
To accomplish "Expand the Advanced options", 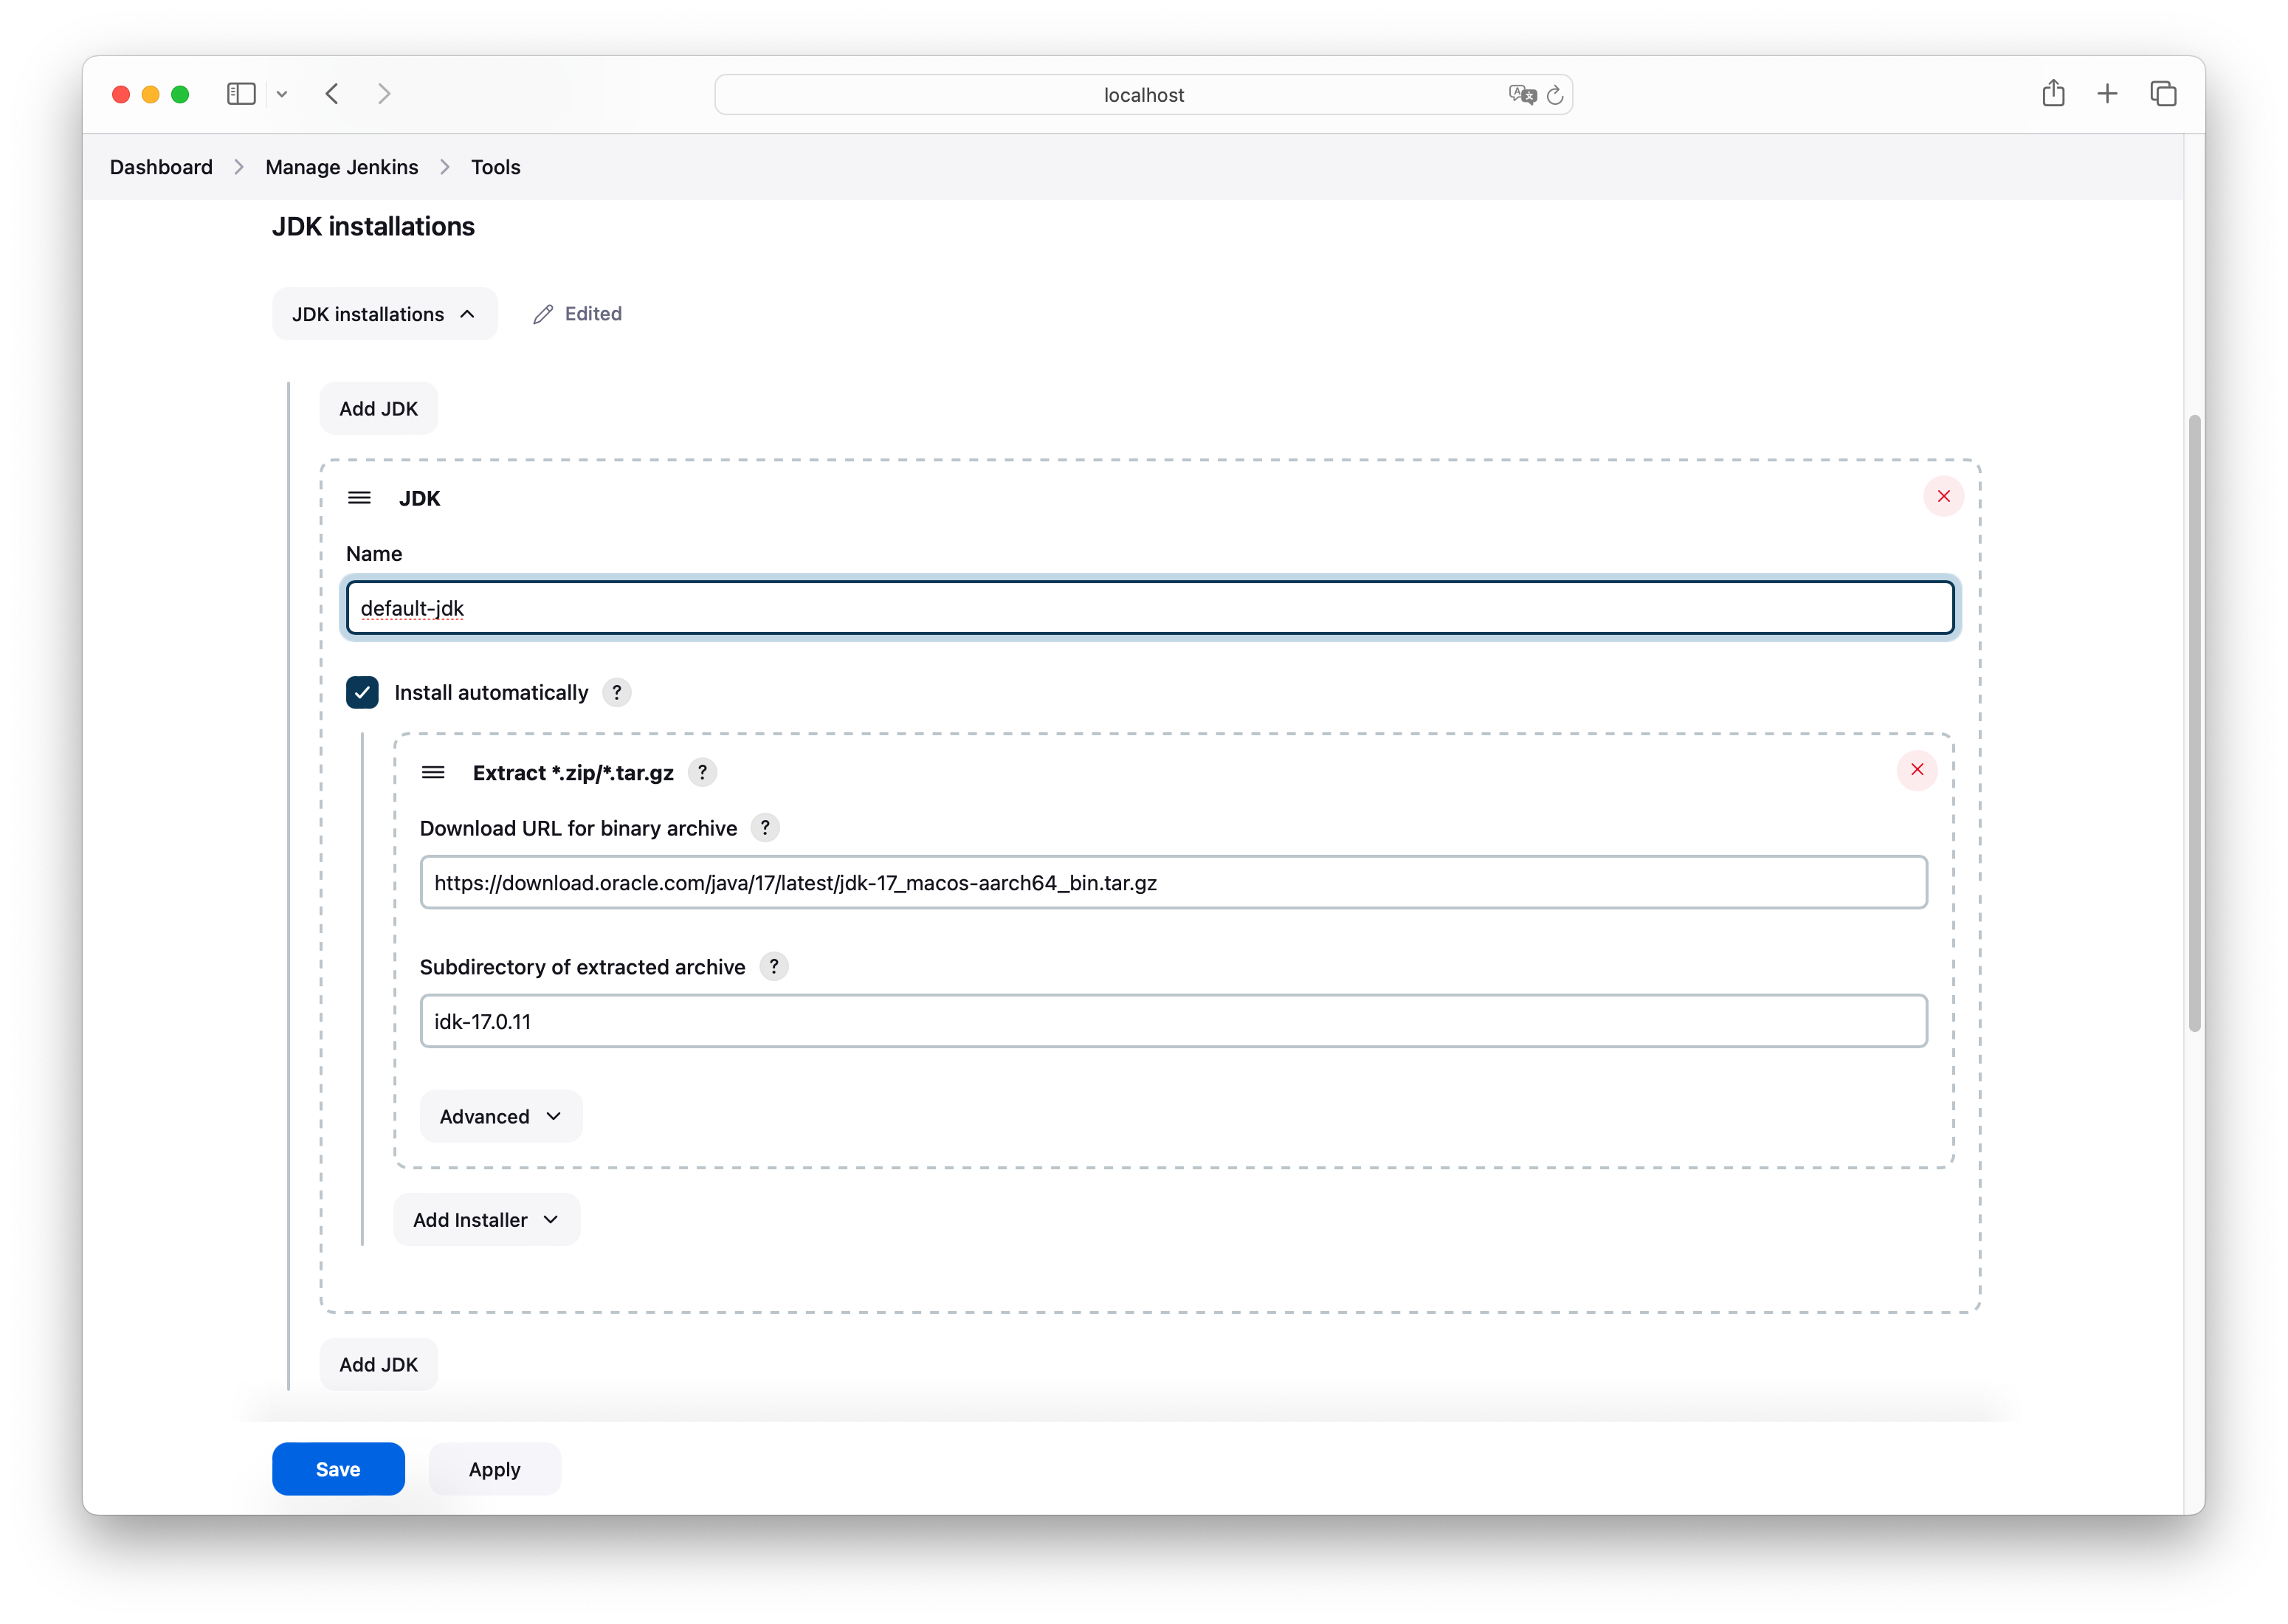I will (x=500, y=1116).
